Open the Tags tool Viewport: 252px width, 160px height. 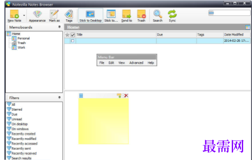[x=69, y=16]
